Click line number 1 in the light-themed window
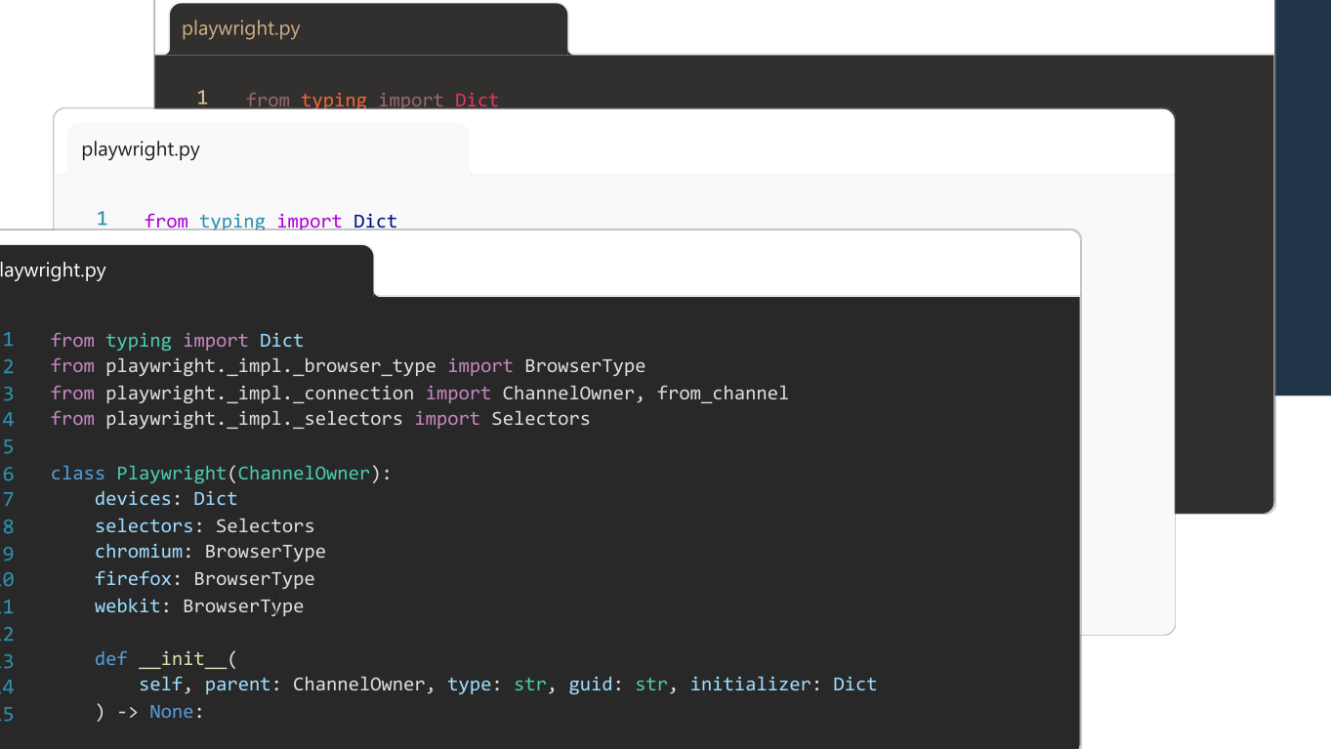 [102, 219]
